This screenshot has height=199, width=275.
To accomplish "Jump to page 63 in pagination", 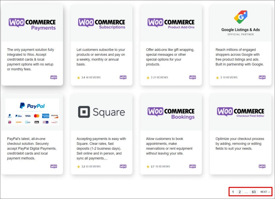I will pyautogui.click(x=254, y=192).
